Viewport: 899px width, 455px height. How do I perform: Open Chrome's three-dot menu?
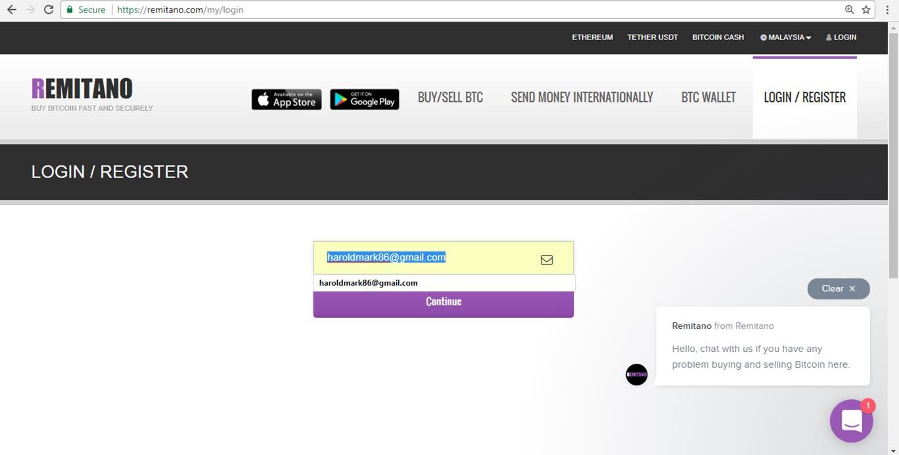tap(887, 10)
